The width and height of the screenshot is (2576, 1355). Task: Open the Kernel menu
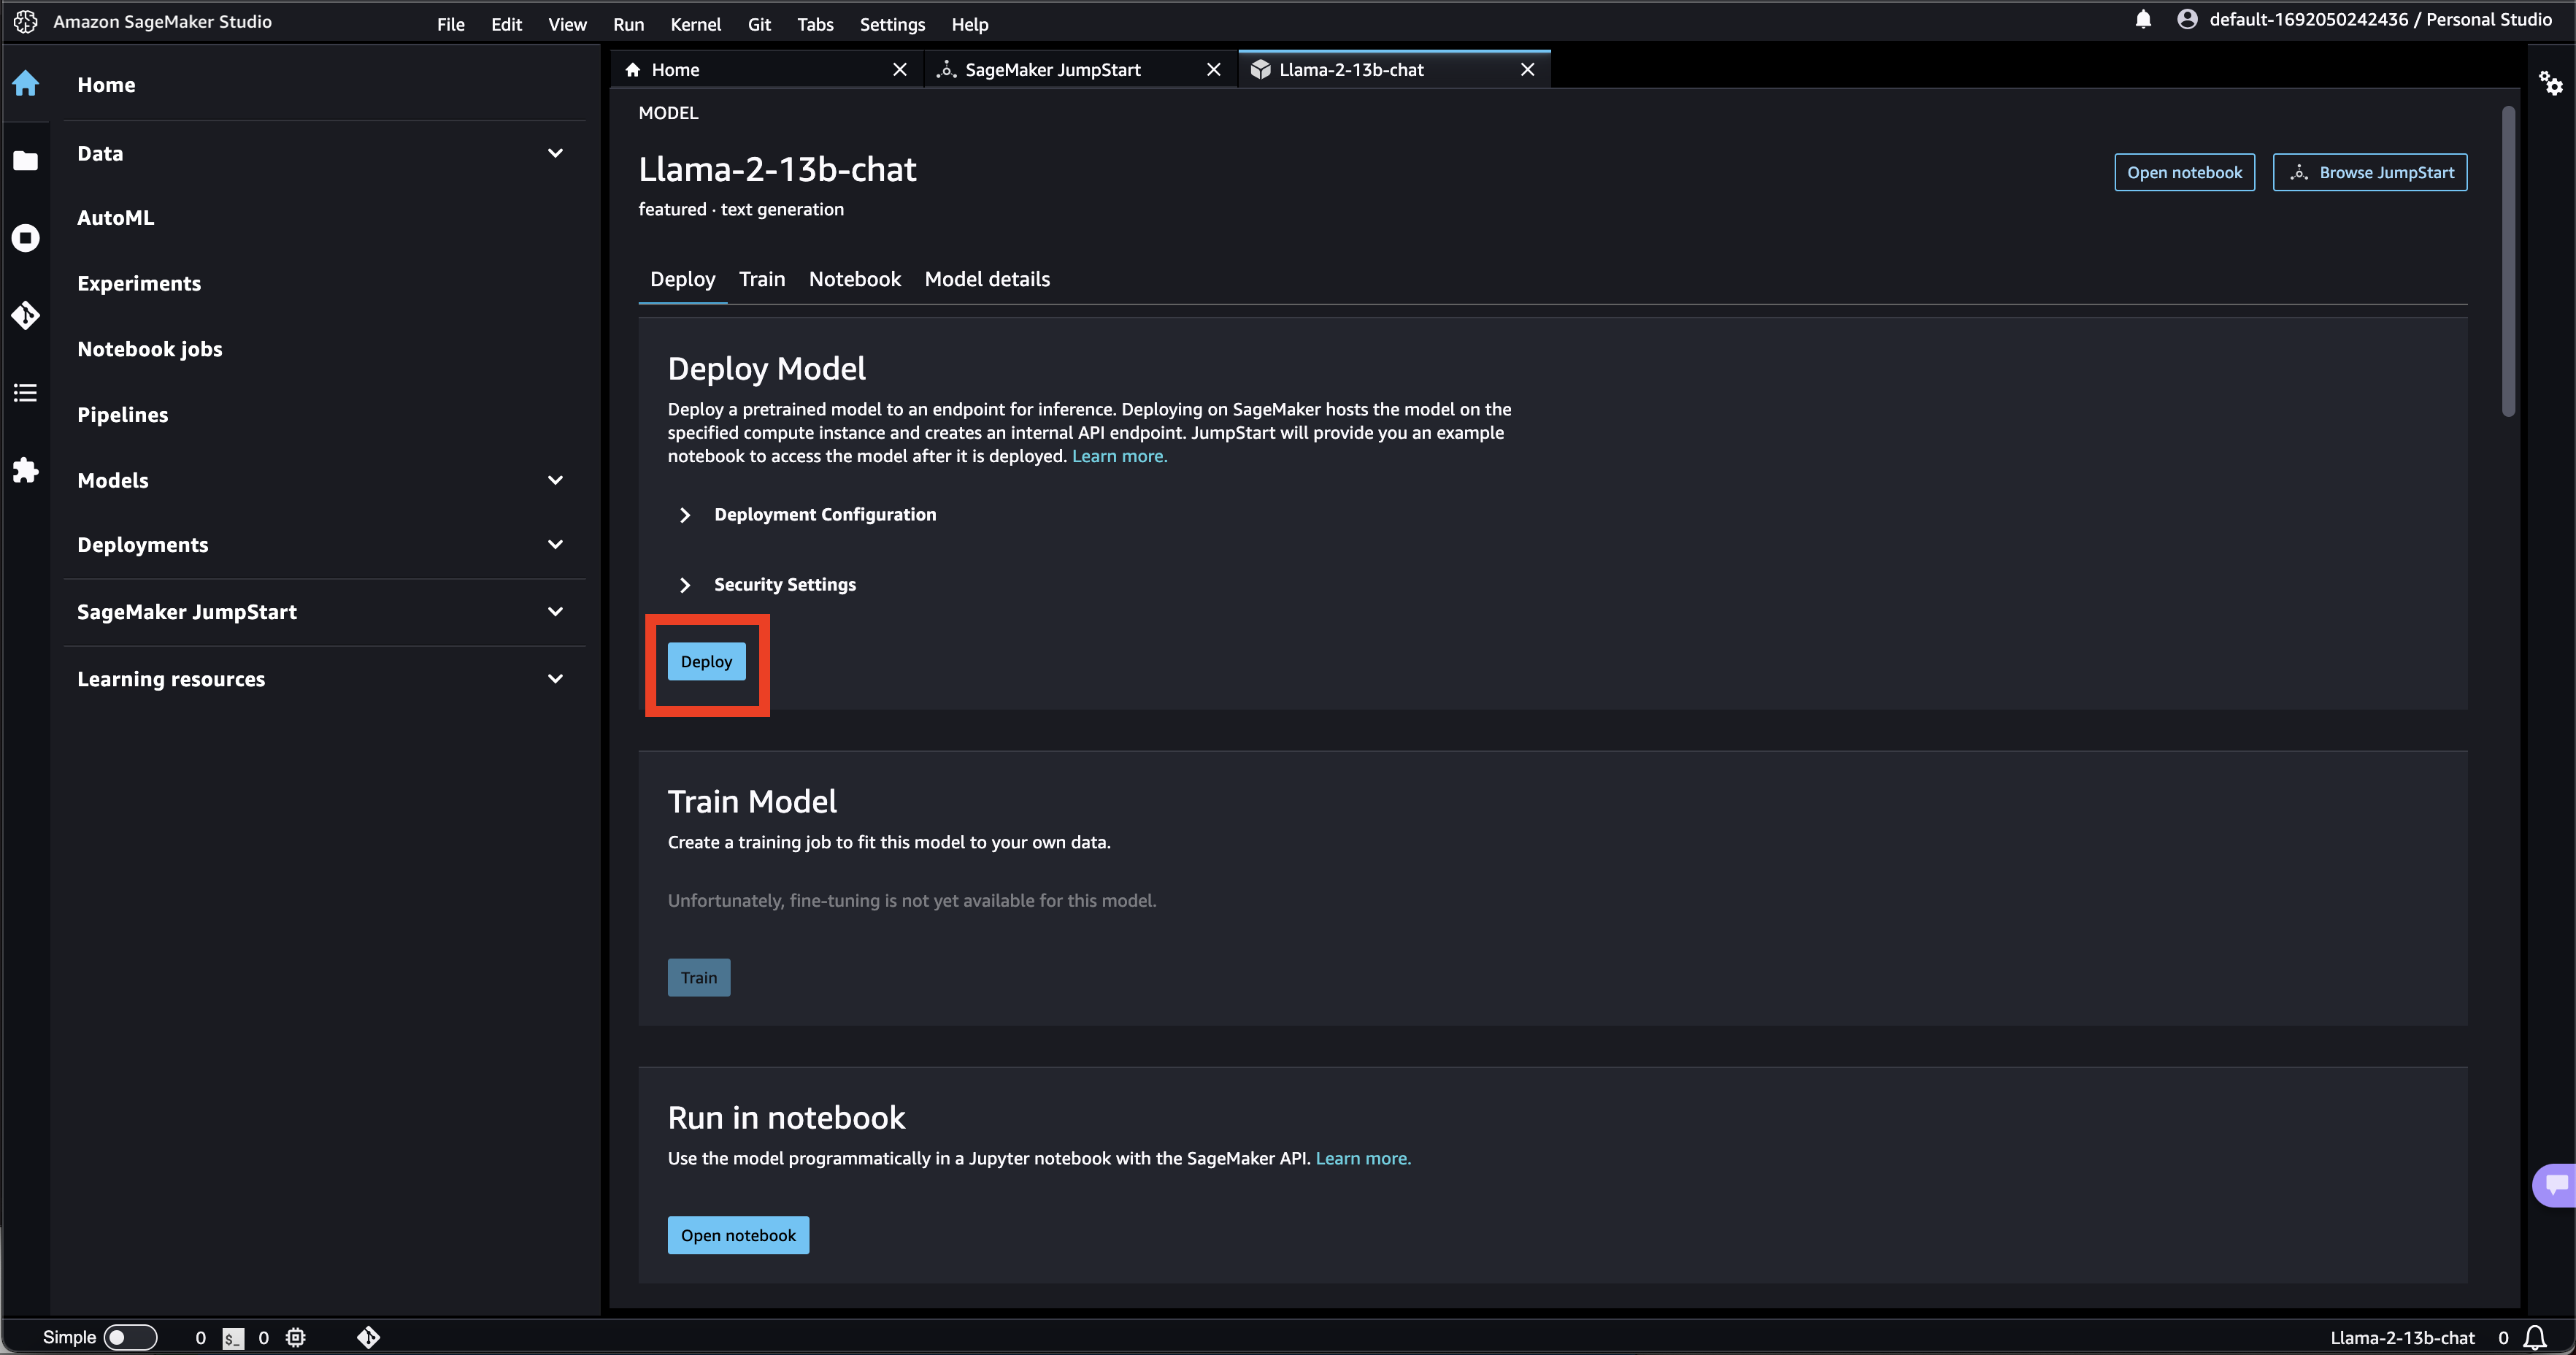click(695, 24)
